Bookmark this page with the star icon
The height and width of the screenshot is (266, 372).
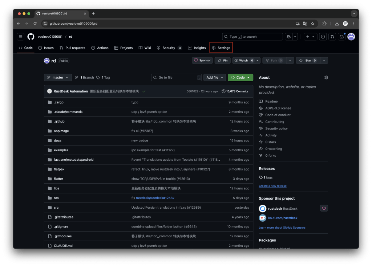click(312, 24)
